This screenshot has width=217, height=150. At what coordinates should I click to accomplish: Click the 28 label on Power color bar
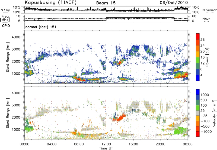[202, 40]
